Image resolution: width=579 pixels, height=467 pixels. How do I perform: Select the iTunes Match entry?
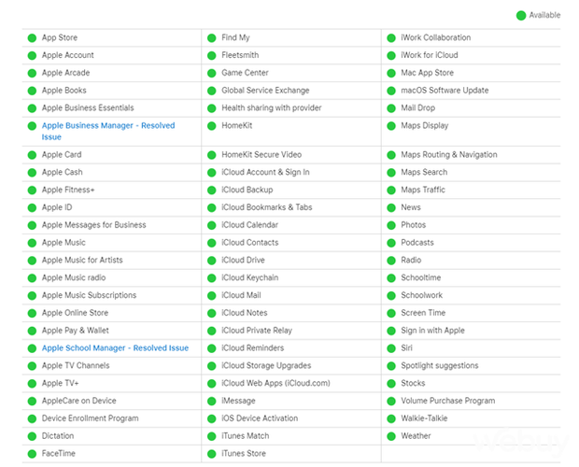246,436
